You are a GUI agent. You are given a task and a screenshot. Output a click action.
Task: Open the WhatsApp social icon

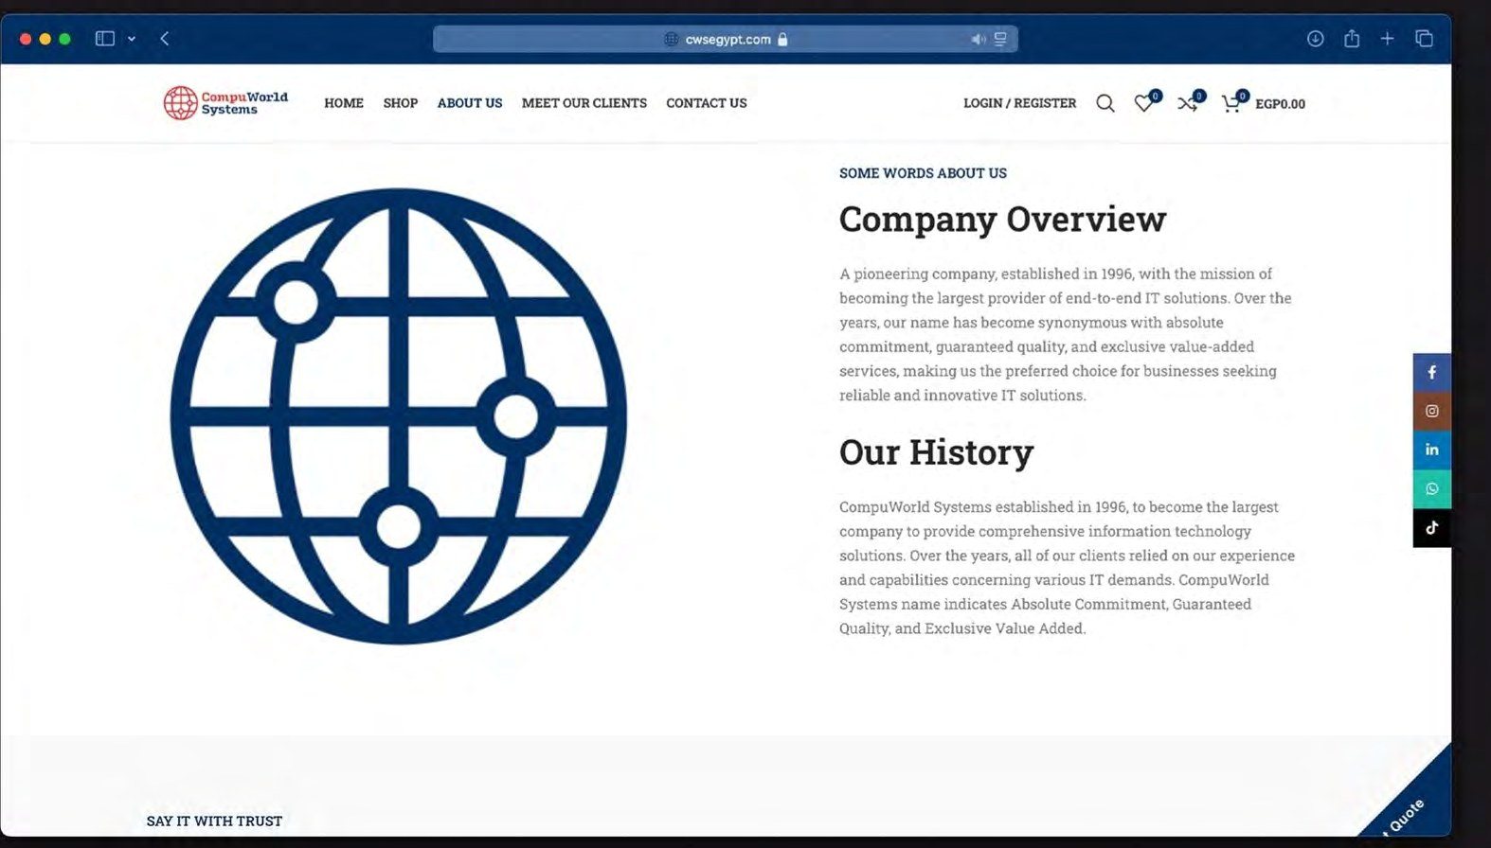[1432, 488]
